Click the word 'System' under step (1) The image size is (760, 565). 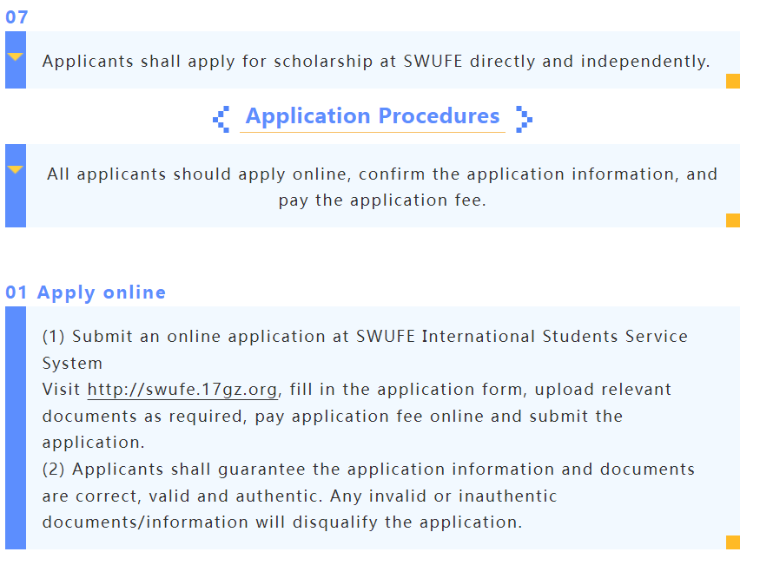(x=72, y=363)
